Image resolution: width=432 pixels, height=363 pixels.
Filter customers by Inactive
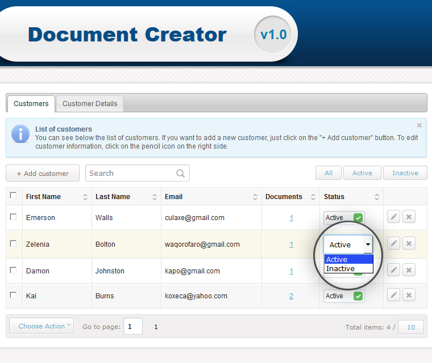click(405, 173)
